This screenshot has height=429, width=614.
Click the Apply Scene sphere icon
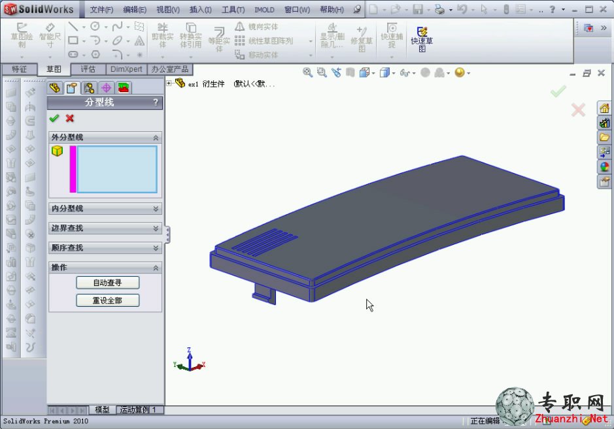point(459,72)
